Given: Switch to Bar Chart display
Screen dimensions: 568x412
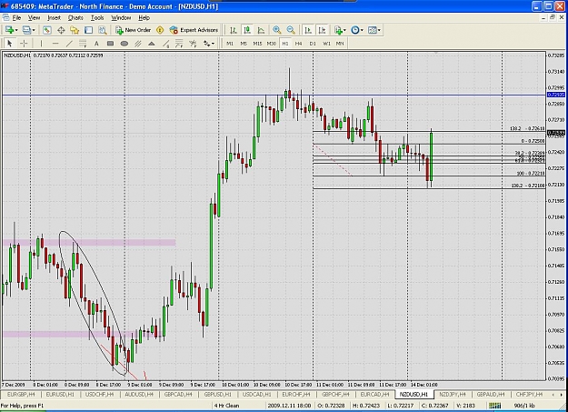Looking at the screenshot, I should 234,30.
